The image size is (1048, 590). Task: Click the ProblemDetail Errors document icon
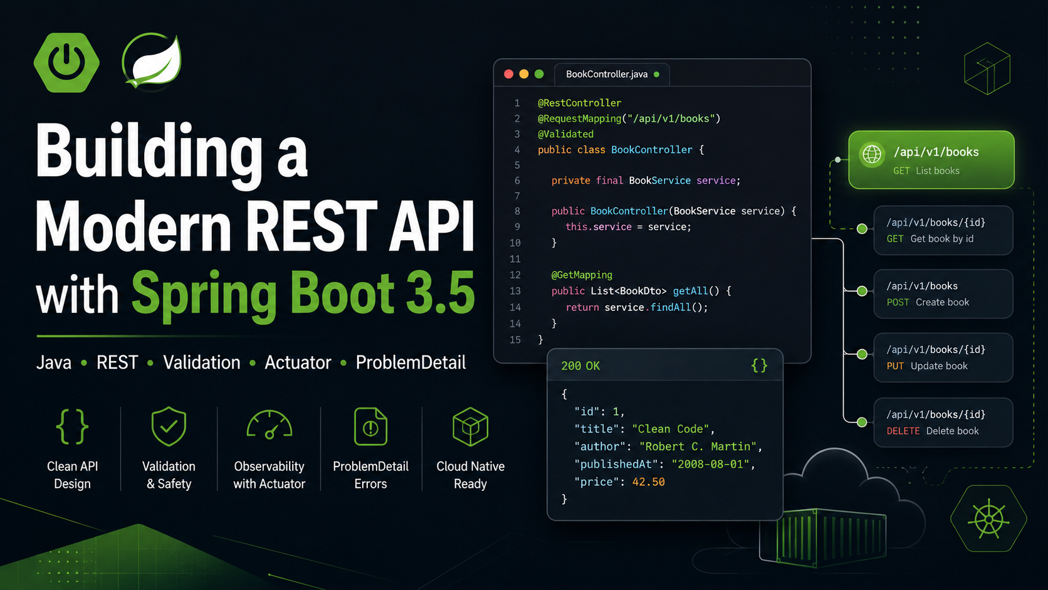point(370,426)
